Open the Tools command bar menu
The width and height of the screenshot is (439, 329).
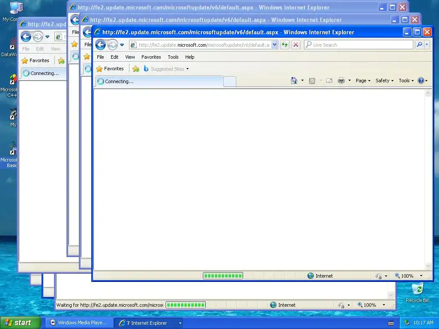tap(406, 81)
